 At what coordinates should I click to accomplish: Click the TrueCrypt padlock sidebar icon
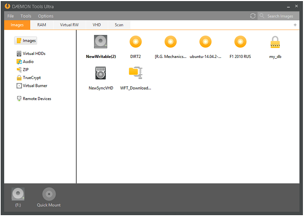[19, 77]
